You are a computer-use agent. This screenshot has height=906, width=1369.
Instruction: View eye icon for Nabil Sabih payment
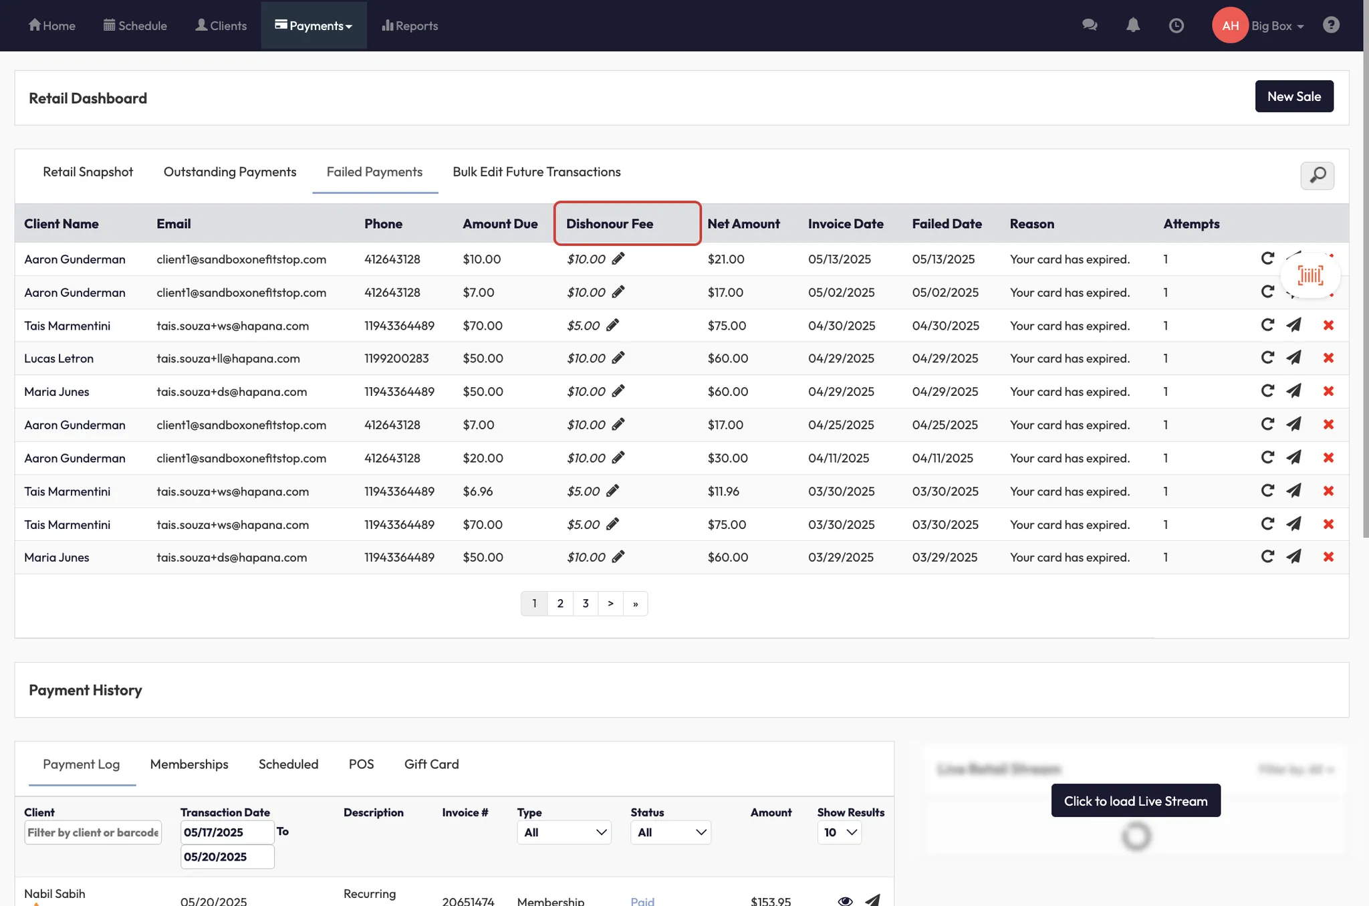tap(845, 901)
